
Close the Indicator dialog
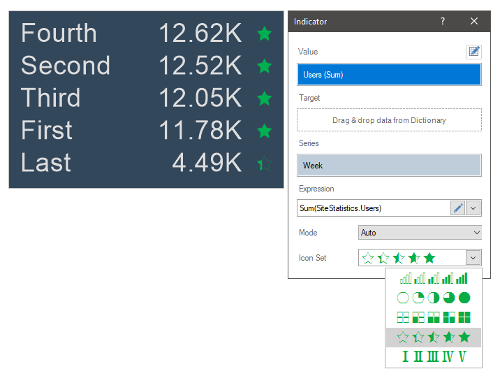point(474,22)
